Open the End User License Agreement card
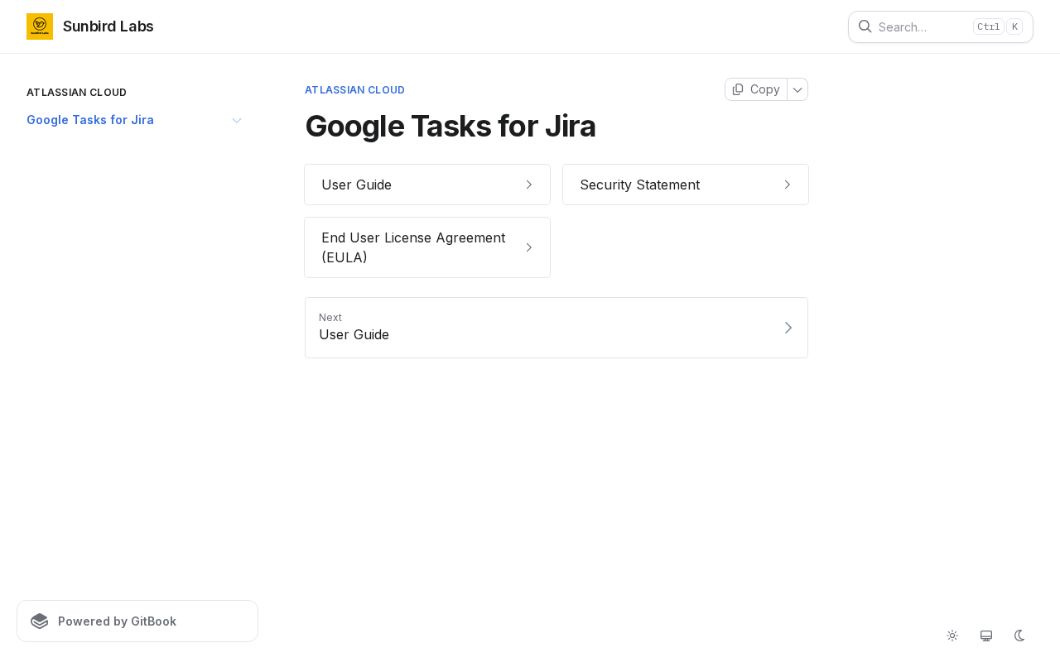1060x662 pixels. tap(414, 247)
